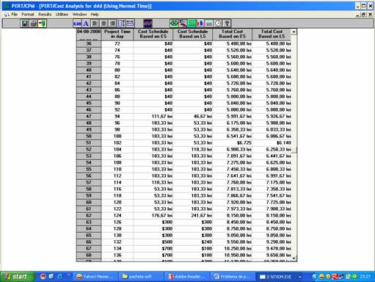The image size is (375, 282).
Task: Click the Print toolbar icon
Action: coord(34,23)
